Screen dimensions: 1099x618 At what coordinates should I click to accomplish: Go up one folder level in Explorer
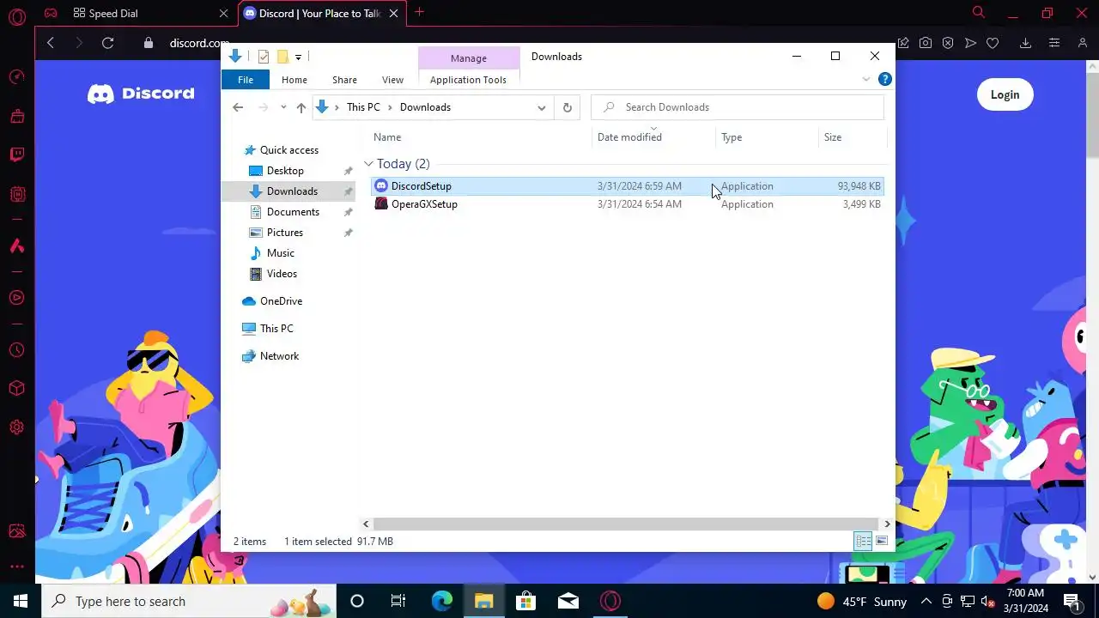pyautogui.click(x=301, y=107)
